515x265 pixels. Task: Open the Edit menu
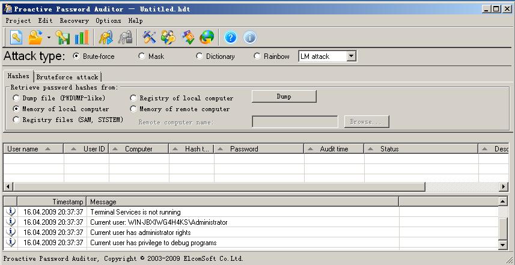[x=45, y=20]
